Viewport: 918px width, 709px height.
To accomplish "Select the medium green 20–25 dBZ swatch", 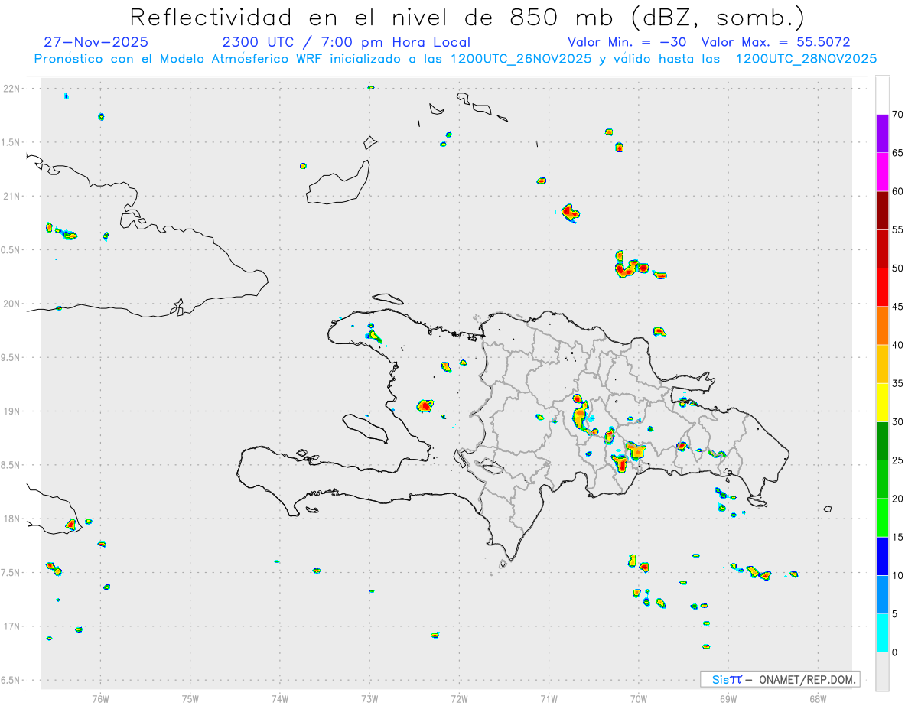I will [882, 480].
